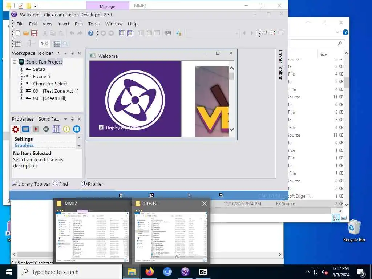
Task: Open Firefox from the taskbar
Action: [x=149, y=272]
